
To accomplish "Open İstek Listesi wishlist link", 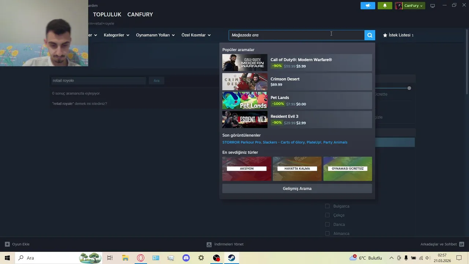I will pos(398,35).
